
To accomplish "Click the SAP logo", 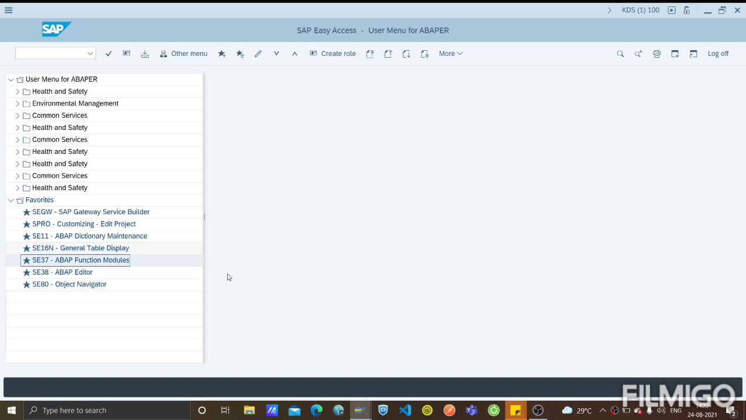I will [56, 29].
